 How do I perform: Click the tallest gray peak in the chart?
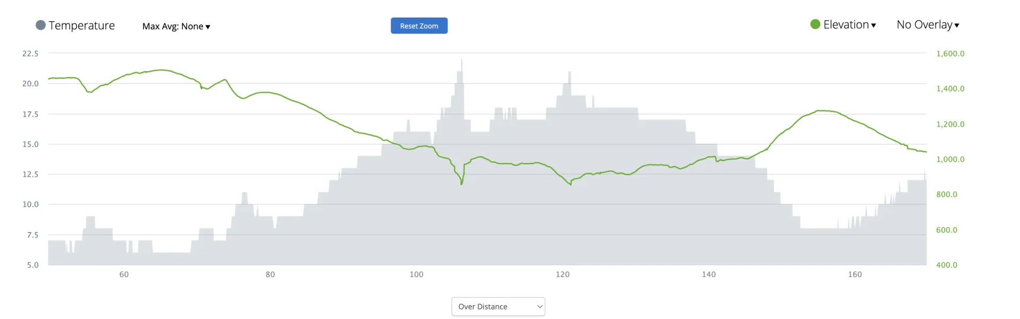(462, 64)
